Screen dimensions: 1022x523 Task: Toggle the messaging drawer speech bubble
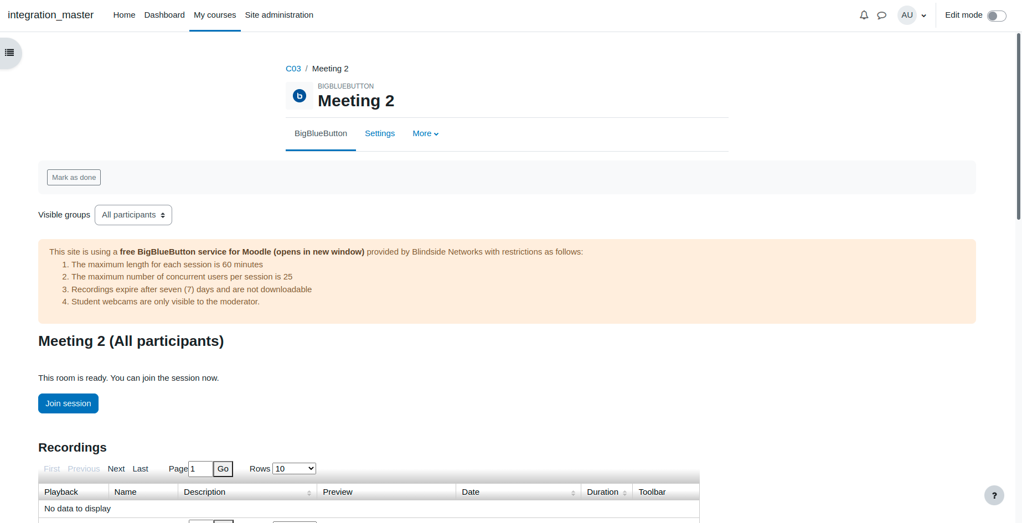coord(882,15)
